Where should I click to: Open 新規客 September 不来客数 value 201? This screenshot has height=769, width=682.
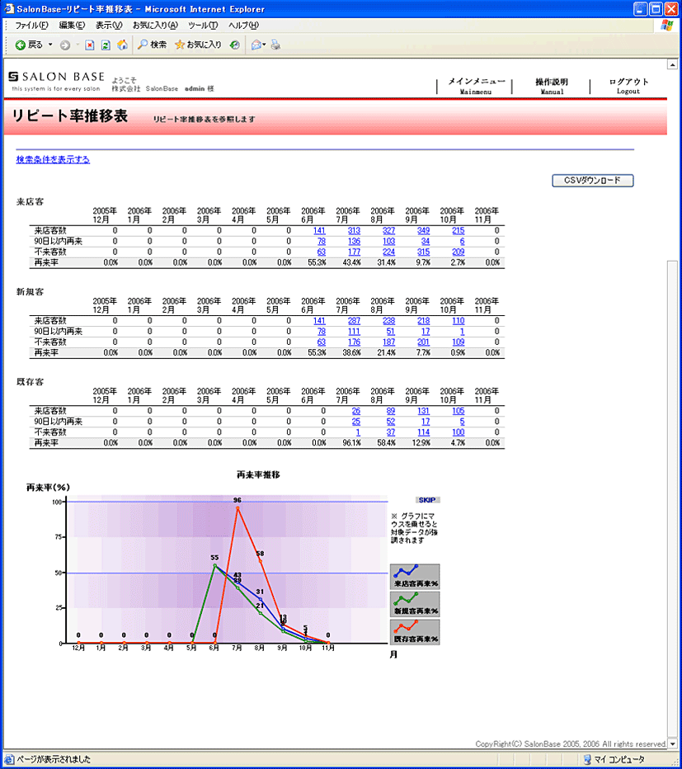424,342
